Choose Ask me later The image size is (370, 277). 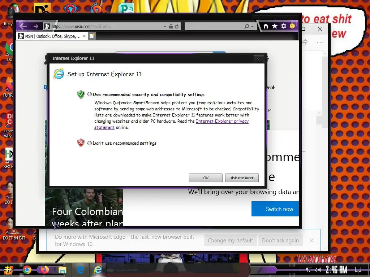click(242, 178)
